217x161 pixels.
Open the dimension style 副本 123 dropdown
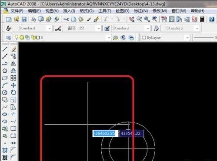pos(99,28)
